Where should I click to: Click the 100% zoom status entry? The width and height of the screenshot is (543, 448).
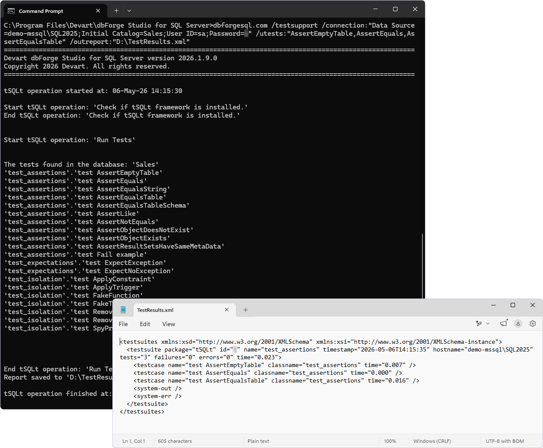point(390,441)
